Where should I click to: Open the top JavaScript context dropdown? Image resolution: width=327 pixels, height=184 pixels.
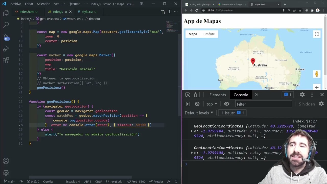(212, 104)
